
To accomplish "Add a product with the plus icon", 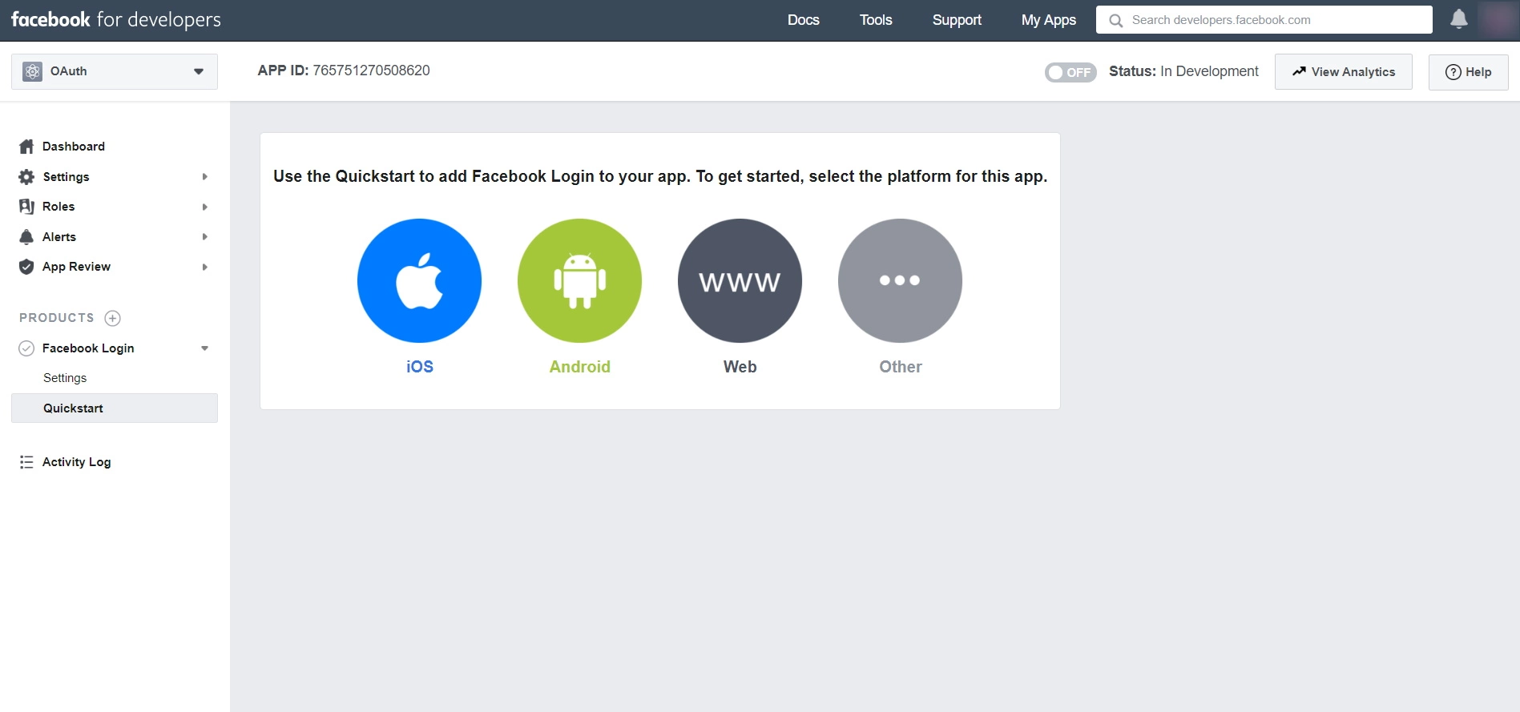I will (x=113, y=318).
